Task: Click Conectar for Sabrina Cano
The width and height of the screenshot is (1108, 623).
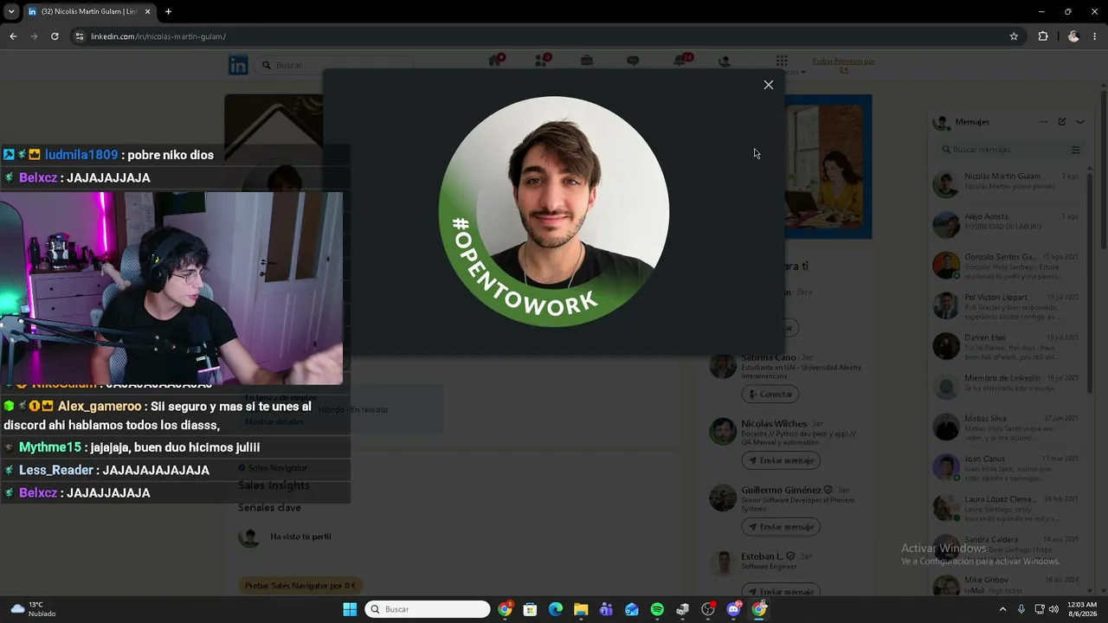Action: click(x=770, y=394)
